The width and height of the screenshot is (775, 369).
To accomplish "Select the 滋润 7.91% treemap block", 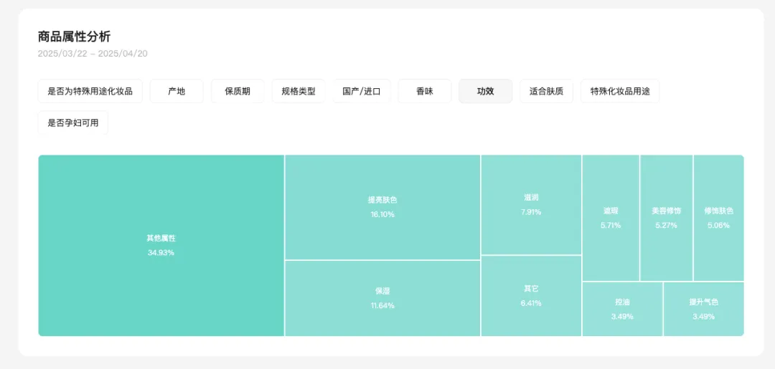I will [531, 205].
